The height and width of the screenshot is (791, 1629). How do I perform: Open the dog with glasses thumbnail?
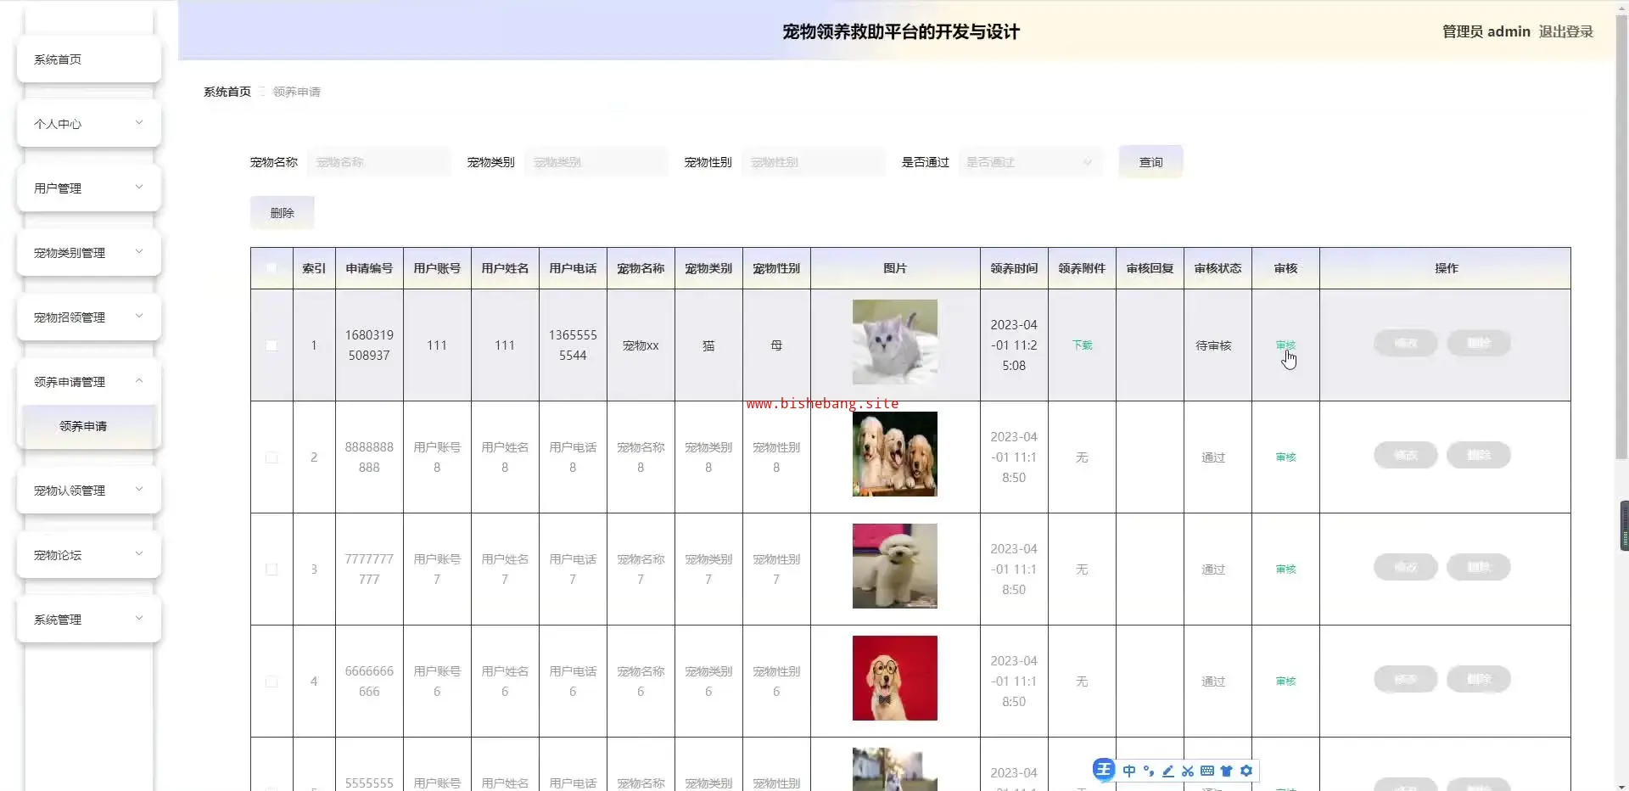pos(895,678)
